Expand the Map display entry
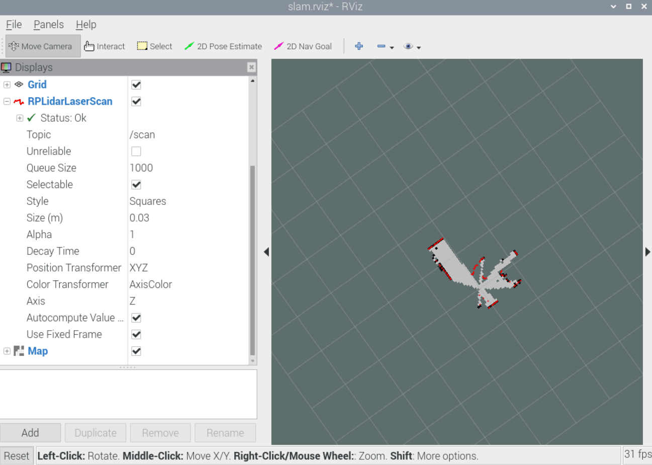This screenshot has height=465, width=652. click(x=7, y=351)
